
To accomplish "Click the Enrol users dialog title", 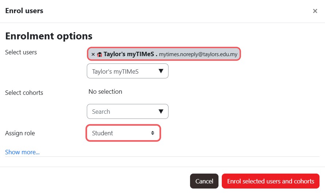I will (24, 11).
